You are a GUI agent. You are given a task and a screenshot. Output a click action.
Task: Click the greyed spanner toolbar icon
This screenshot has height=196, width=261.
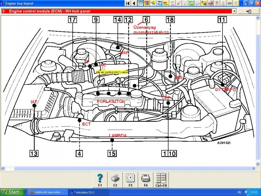(178, 3)
